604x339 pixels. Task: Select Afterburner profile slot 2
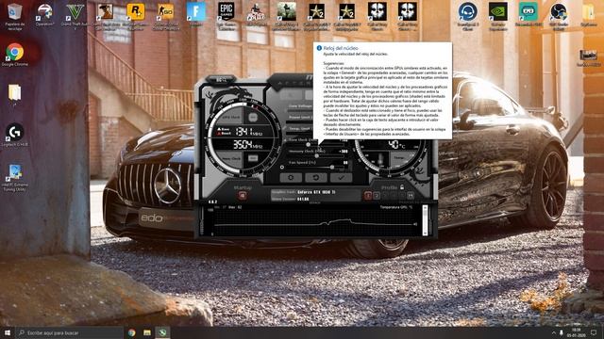coord(377,196)
